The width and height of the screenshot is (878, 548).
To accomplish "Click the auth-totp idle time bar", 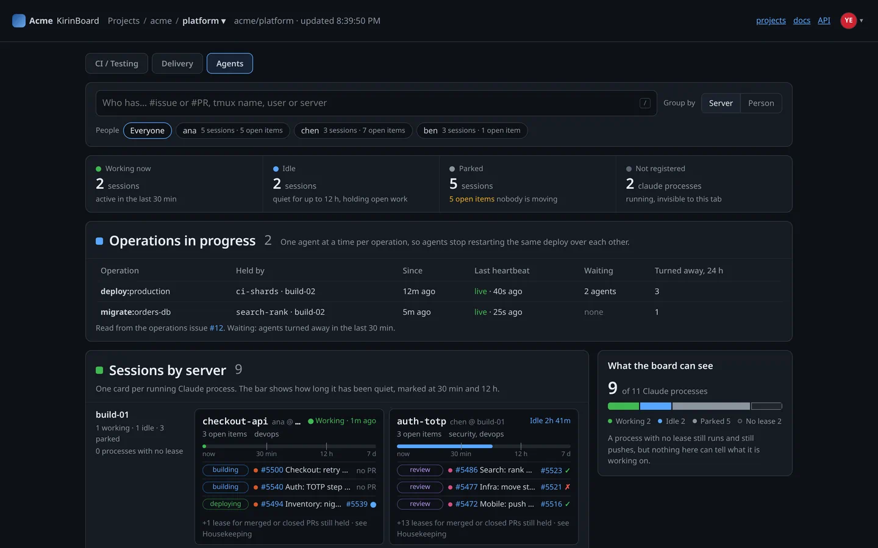I will click(x=484, y=446).
